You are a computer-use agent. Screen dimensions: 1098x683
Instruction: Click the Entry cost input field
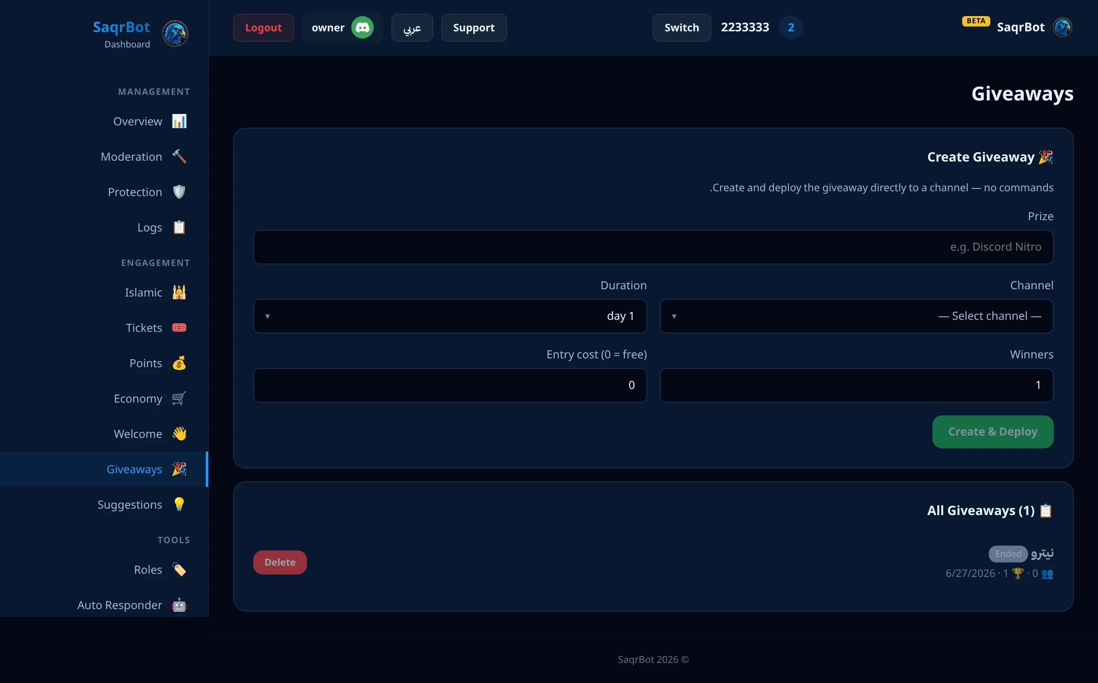point(450,385)
